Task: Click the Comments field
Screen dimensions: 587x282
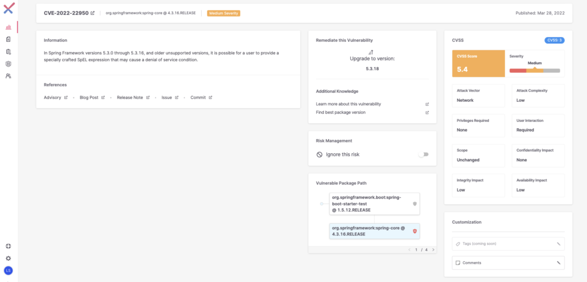Action: click(x=508, y=263)
